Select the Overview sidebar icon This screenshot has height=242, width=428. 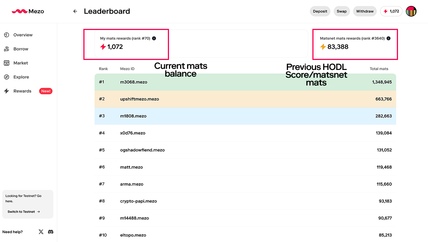pos(7,34)
